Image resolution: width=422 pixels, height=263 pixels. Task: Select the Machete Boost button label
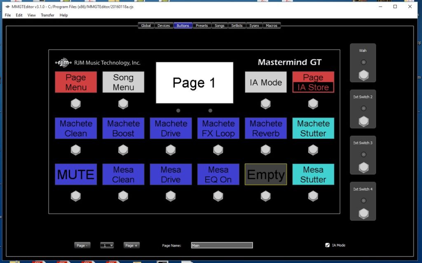pos(123,128)
